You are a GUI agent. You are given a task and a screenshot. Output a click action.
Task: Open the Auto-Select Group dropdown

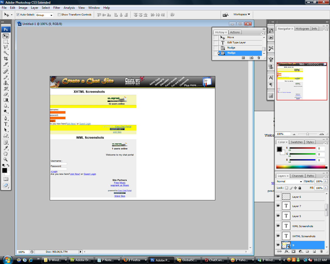coord(44,15)
